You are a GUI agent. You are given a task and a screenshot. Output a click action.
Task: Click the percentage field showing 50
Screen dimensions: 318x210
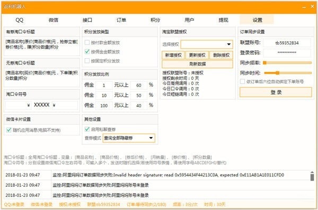[x=139, y=95]
